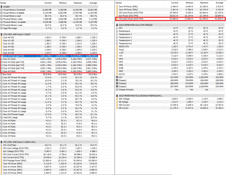Select the VDD Current row
This screenshot has height=175, width=227.
click(170, 105)
